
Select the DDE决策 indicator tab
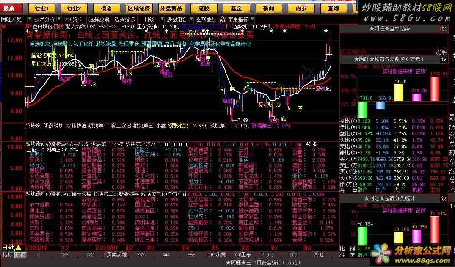217,255
